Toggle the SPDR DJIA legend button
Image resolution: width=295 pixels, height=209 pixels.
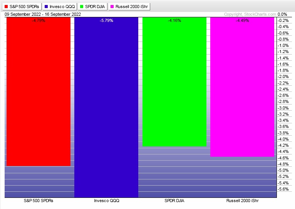(x=92, y=7)
